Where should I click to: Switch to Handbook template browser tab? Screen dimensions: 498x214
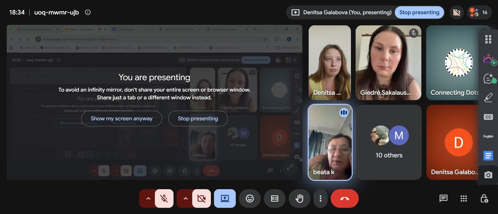click(x=227, y=30)
